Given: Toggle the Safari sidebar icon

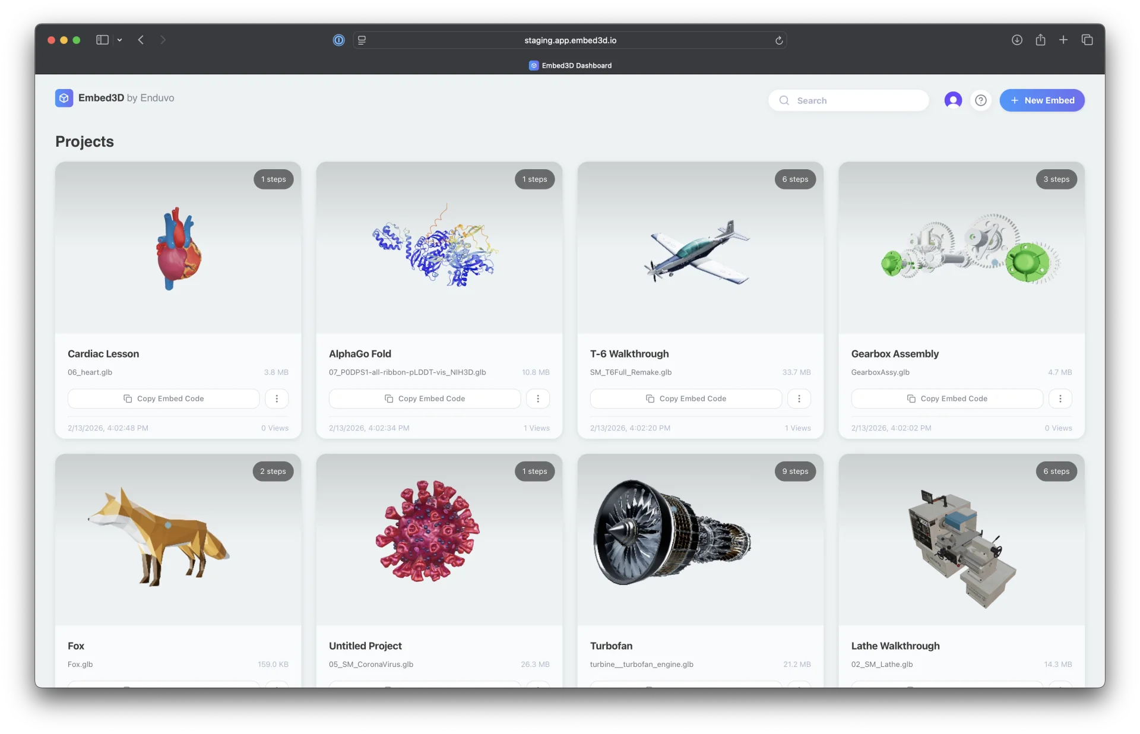Looking at the screenshot, I should pyautogui.click(x=102, y=40).
